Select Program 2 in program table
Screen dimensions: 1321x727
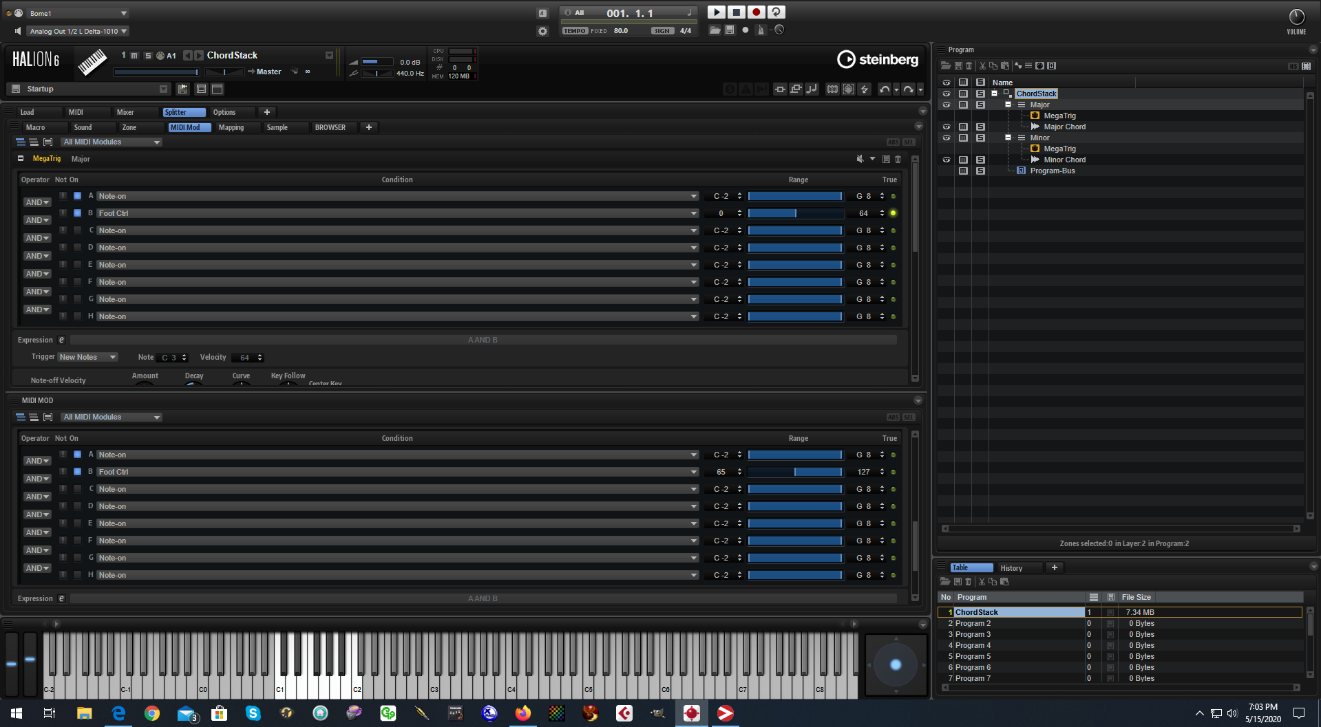click(x=1120, y=623)
